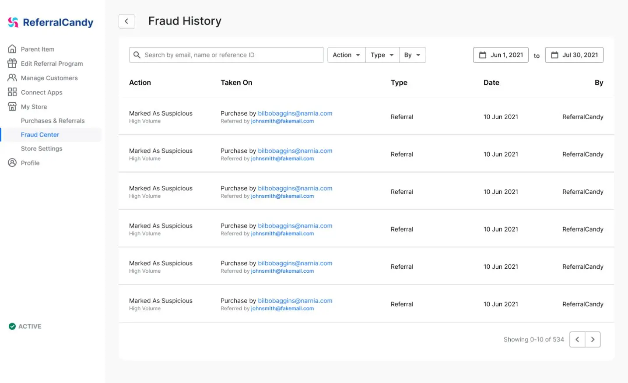Open the start date picker Jun 1, 2021
The image size is (628, 383).
pos(501,55)
